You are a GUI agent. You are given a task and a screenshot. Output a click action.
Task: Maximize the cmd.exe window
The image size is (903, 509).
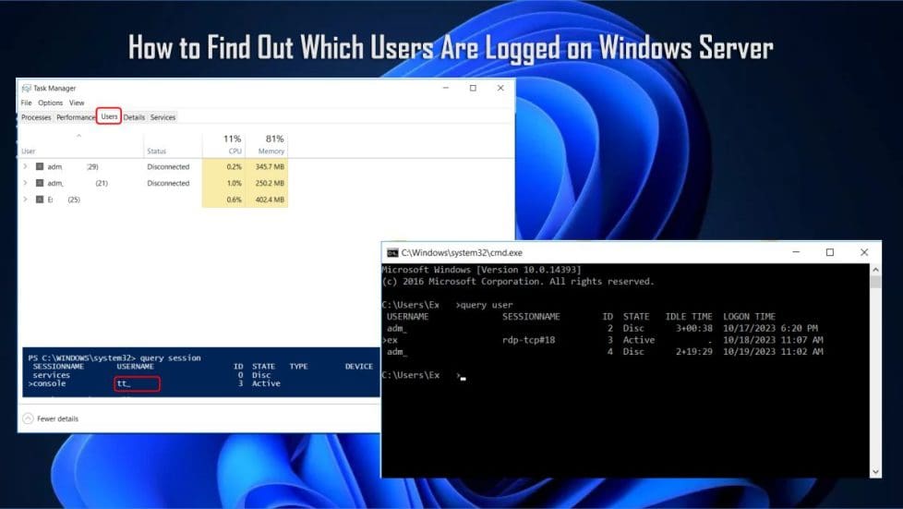(x=830, y=252)
